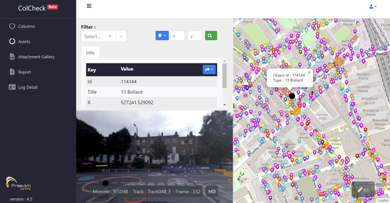The image size is (390, 203).
Task: Click the green search button
Action: pos(210,36)
